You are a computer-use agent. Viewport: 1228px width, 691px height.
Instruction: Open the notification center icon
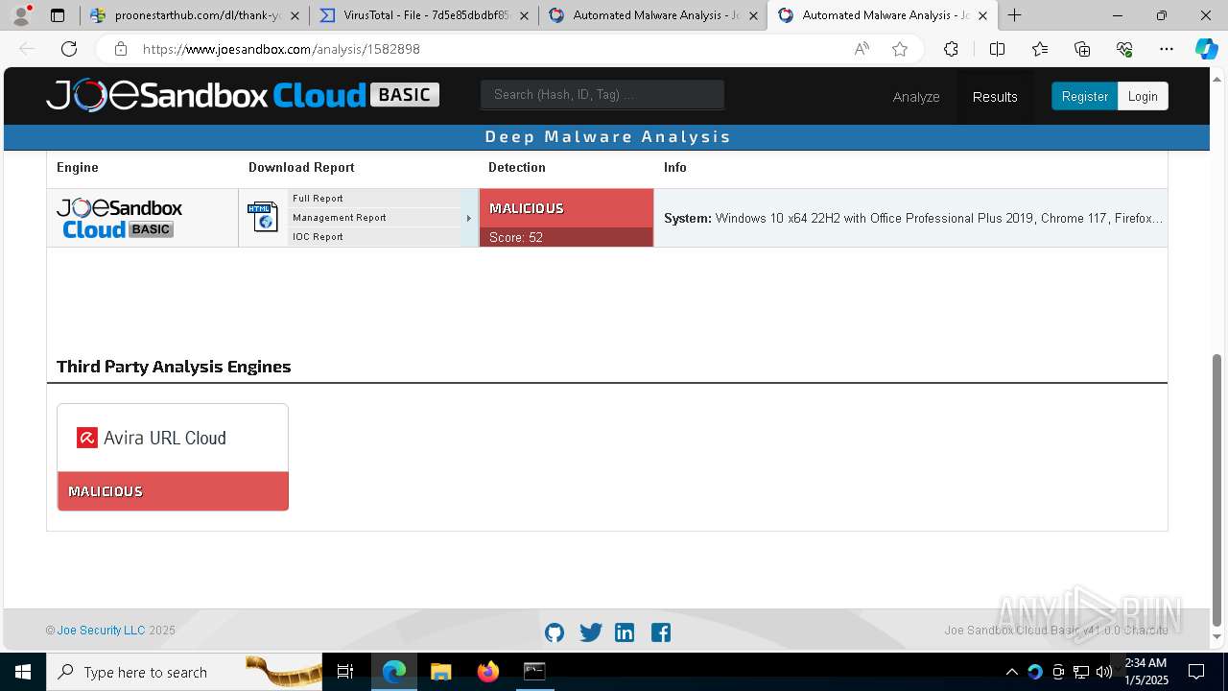click(x=1196, y=672)
